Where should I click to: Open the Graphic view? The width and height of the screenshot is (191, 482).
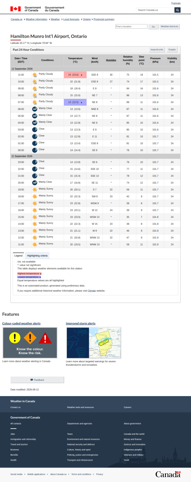(172, 50)
